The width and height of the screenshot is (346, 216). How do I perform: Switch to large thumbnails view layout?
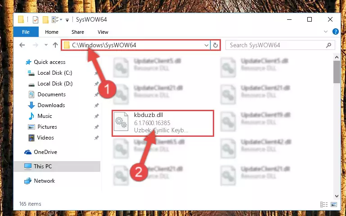pyautogui.click(x=334, y=205)
